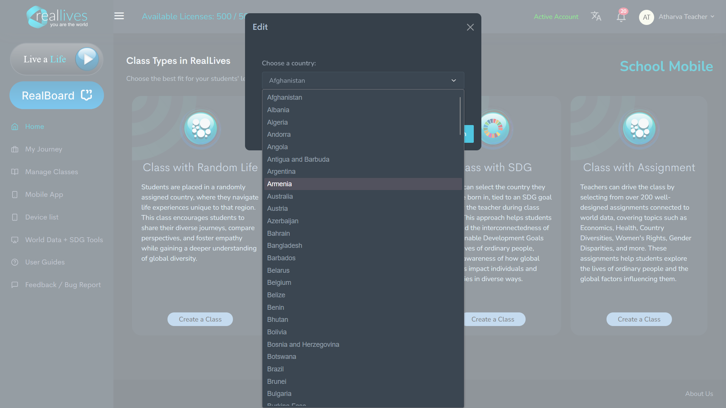The width and height of the screenshot is (726, 408).
Task: Choose Bulgaria in country list
Action: tap(363, 394)
